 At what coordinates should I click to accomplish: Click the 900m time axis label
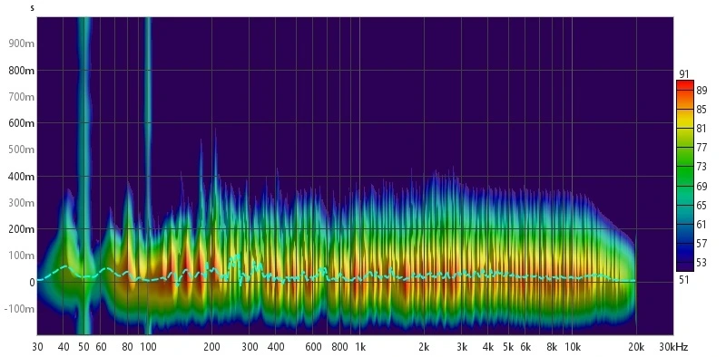[x=21, y=43]
